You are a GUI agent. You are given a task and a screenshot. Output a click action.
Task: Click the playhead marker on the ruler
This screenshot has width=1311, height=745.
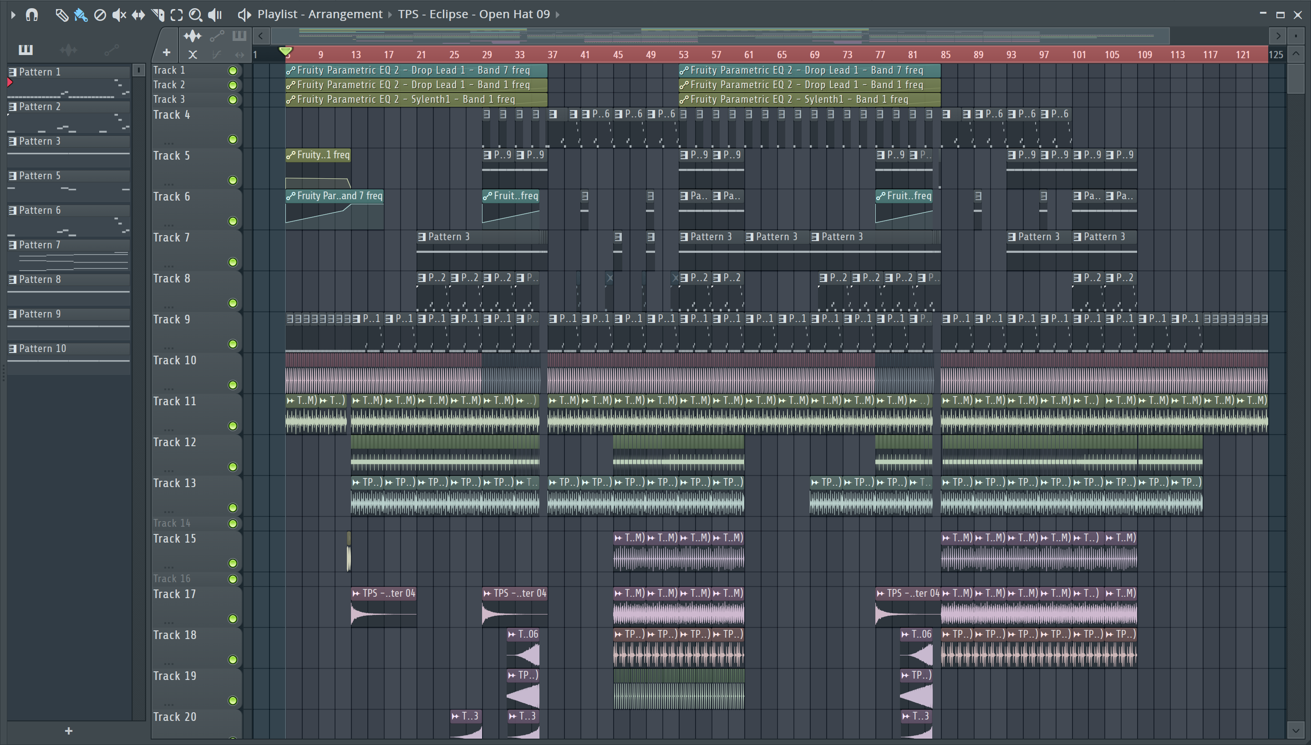[286, 51]
